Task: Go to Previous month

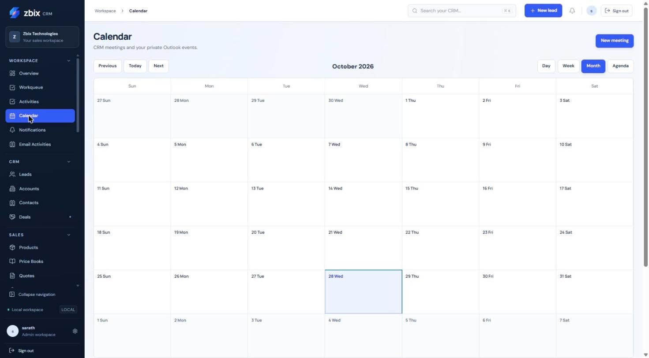Action: coord(108,66)
